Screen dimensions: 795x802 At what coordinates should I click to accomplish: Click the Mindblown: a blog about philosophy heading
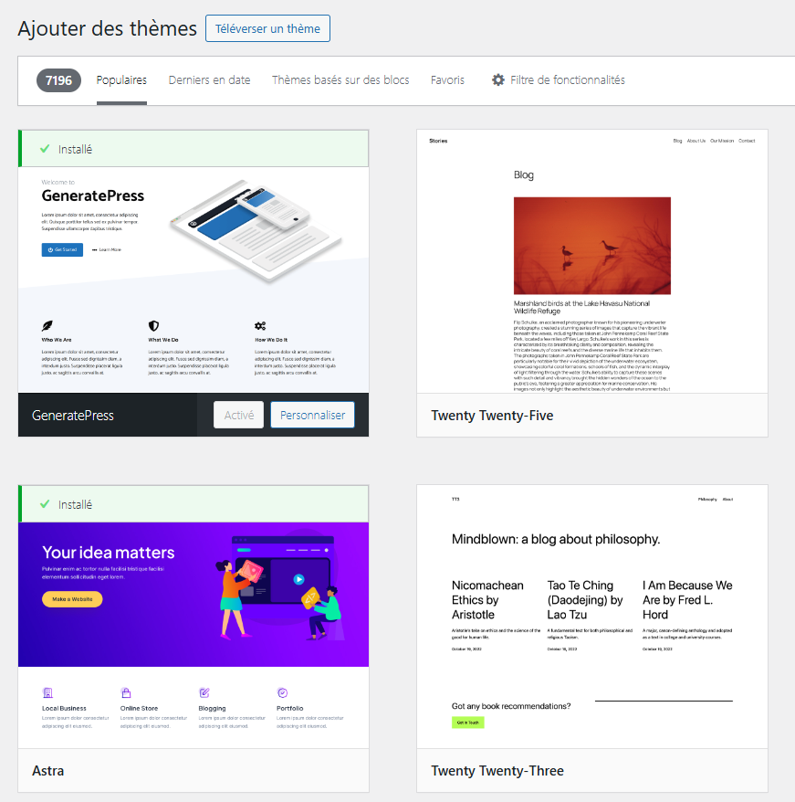[x=556, y=539]
